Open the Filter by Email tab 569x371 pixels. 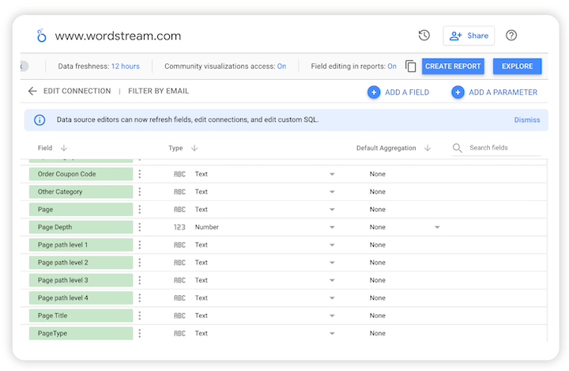pyautogui.click(x=159, y=91)
